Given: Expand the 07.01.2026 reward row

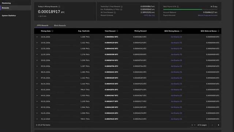Looking at the screenshot, I should click(37, 78).
